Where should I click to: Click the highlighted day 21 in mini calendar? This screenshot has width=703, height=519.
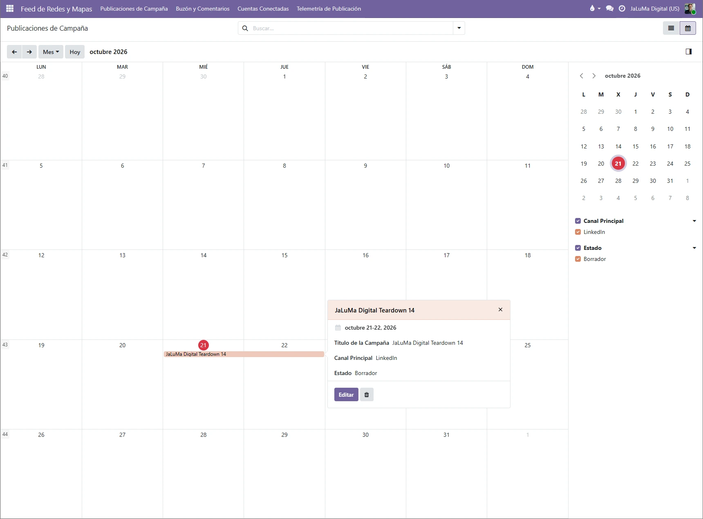pos(618,164)
